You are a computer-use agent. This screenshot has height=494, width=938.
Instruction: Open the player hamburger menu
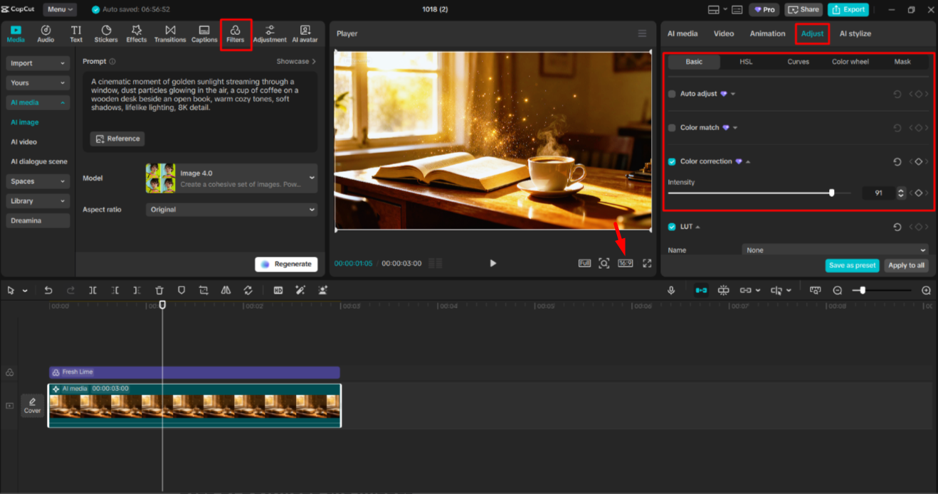[x=643, y=33]
